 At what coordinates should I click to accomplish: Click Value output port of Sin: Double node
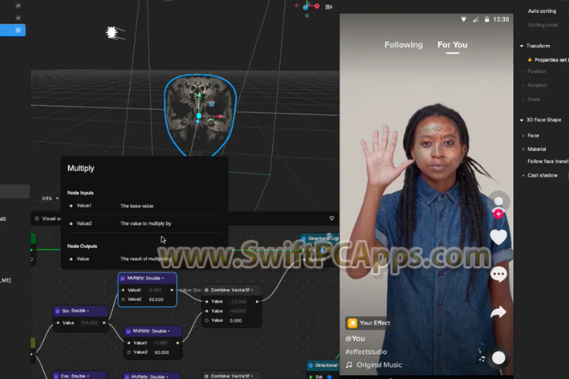[x=104, y=323]
